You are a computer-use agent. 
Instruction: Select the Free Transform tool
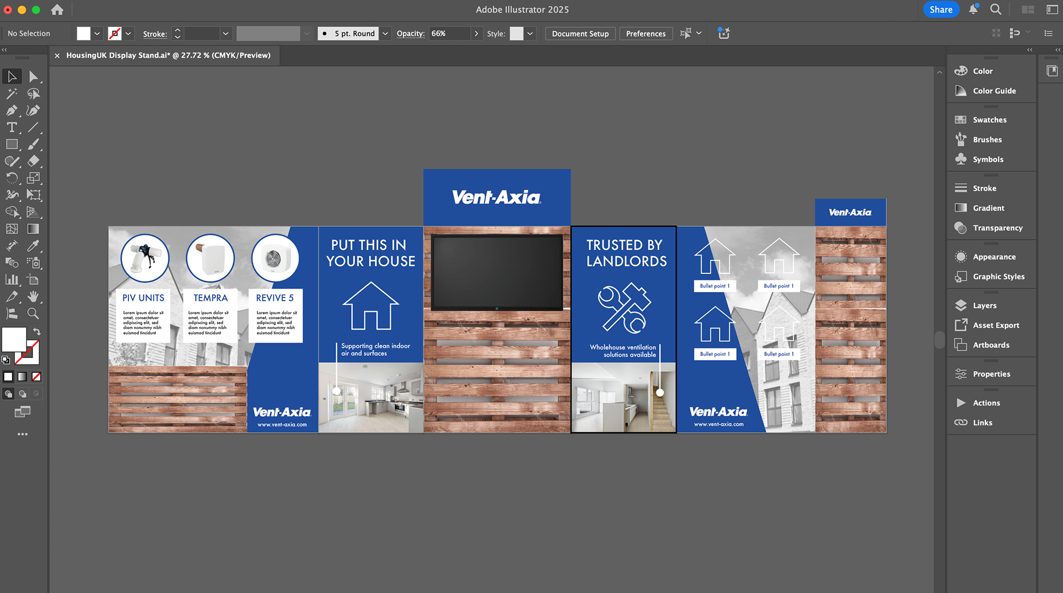(33, 195)
